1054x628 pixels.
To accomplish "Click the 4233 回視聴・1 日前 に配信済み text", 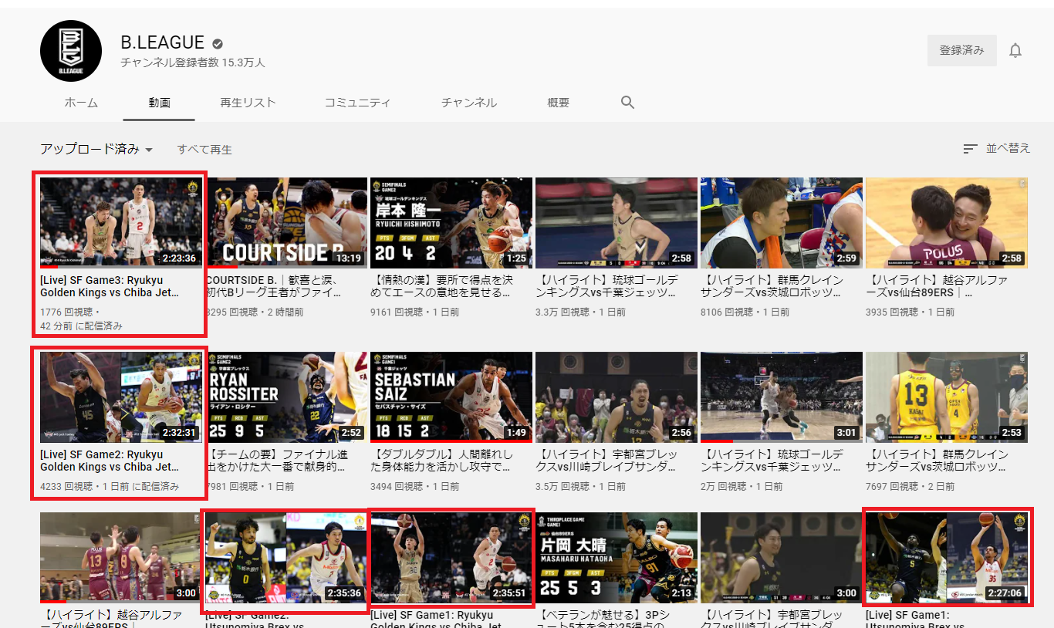I will [110, 487].
